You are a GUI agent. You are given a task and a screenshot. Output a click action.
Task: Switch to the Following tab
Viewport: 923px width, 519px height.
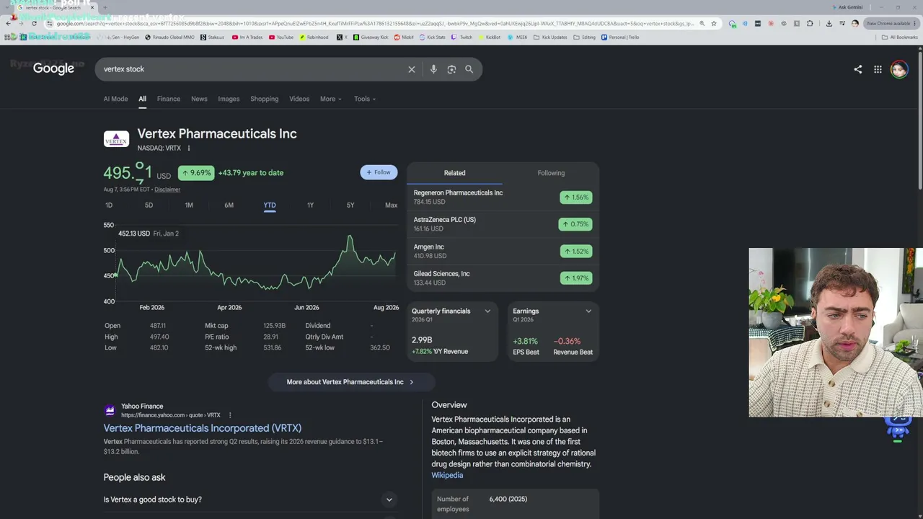coord(551,173)
